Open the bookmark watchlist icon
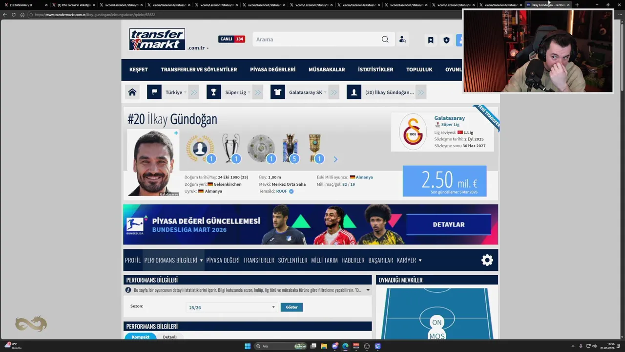 (431, 40)
